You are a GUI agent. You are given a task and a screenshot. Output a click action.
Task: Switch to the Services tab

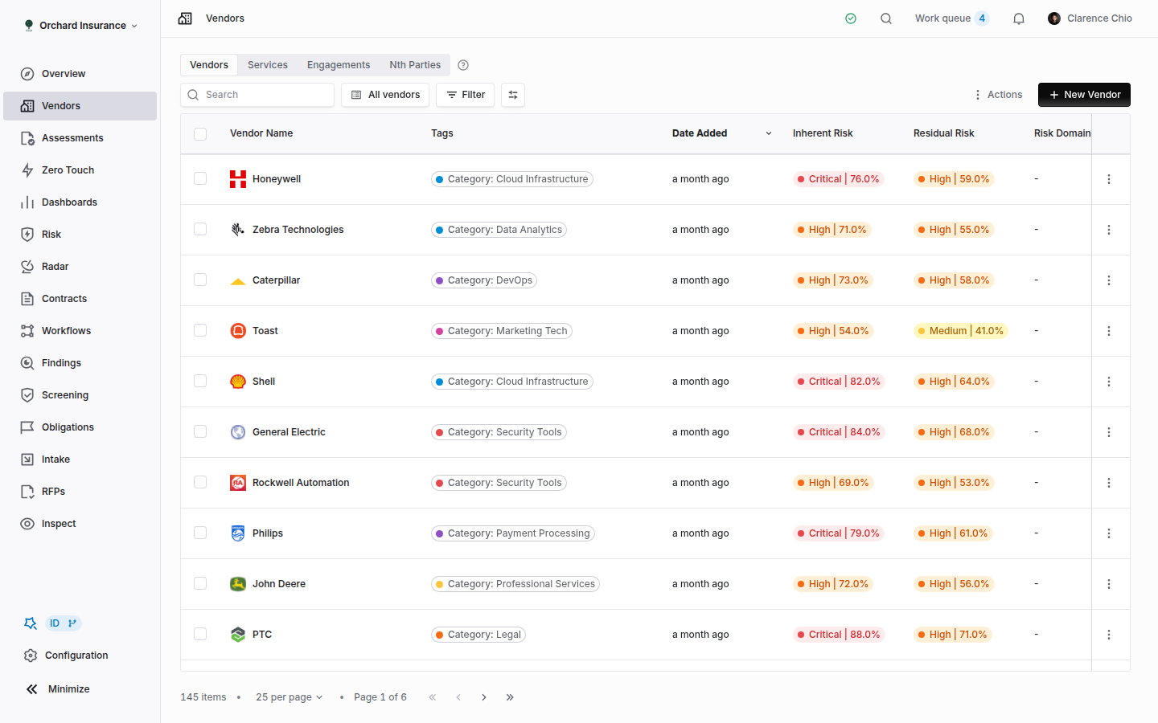[x=268, y=65]
